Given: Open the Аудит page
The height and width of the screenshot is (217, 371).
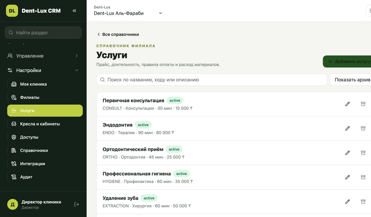Looking at the screenshot, I should pyautogui.click(x=45, y=177).
